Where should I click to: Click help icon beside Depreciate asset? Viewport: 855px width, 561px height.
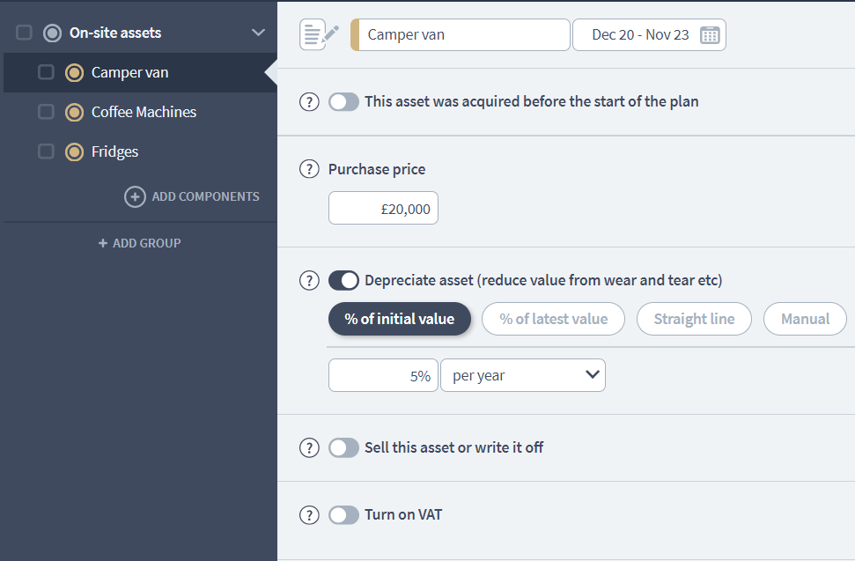(309, 281)
